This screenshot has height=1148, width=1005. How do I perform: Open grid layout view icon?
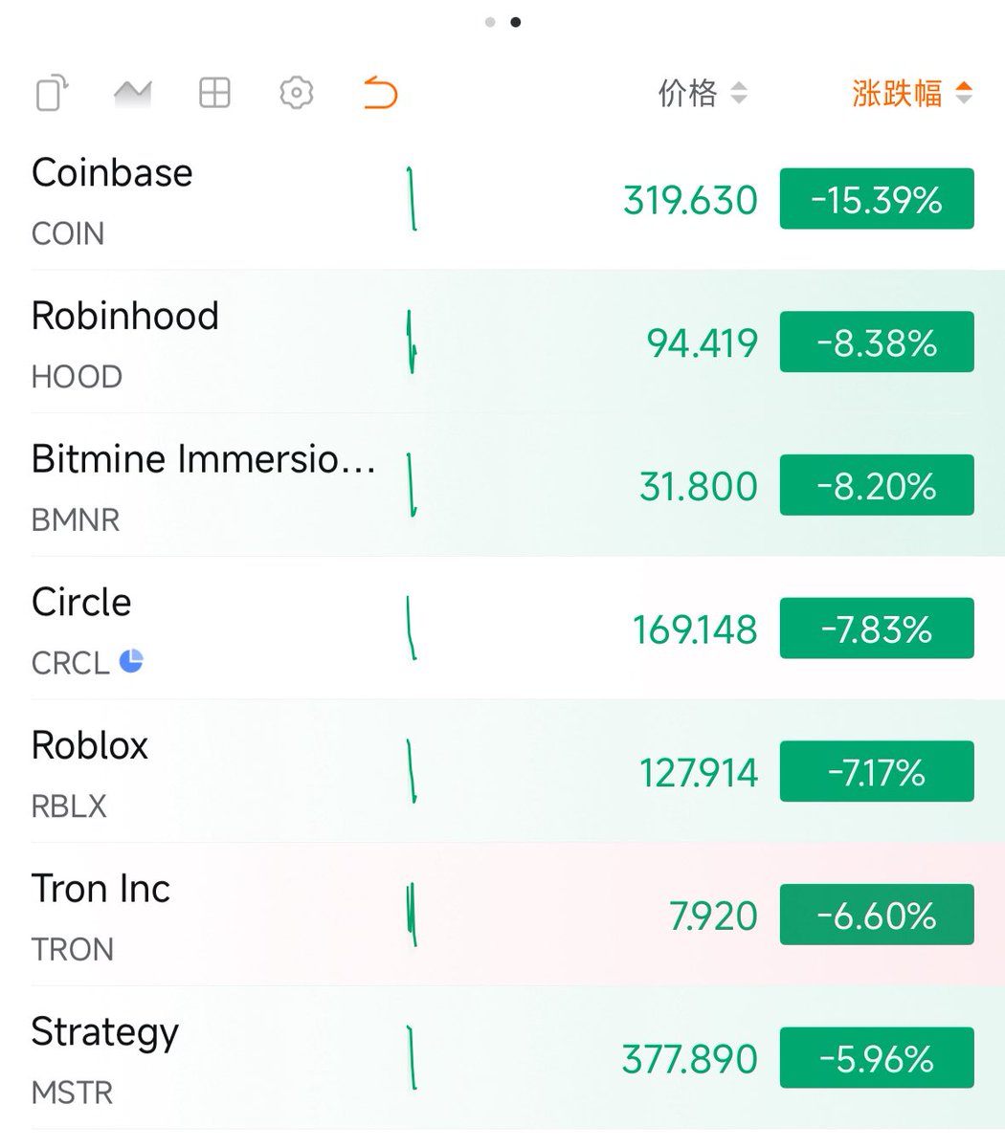pos(214,93)
